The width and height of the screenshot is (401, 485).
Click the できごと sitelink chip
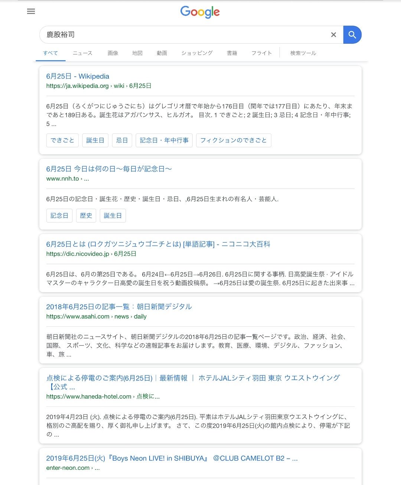click(62, 140)
